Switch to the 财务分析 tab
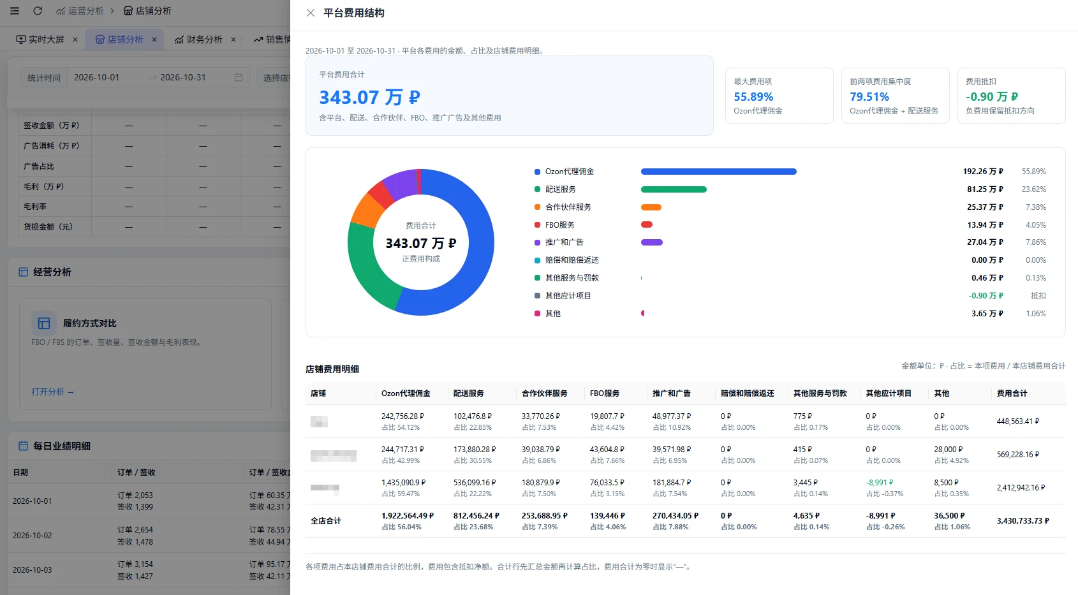Screen dimensions: 1078x595 click(198, 40)
